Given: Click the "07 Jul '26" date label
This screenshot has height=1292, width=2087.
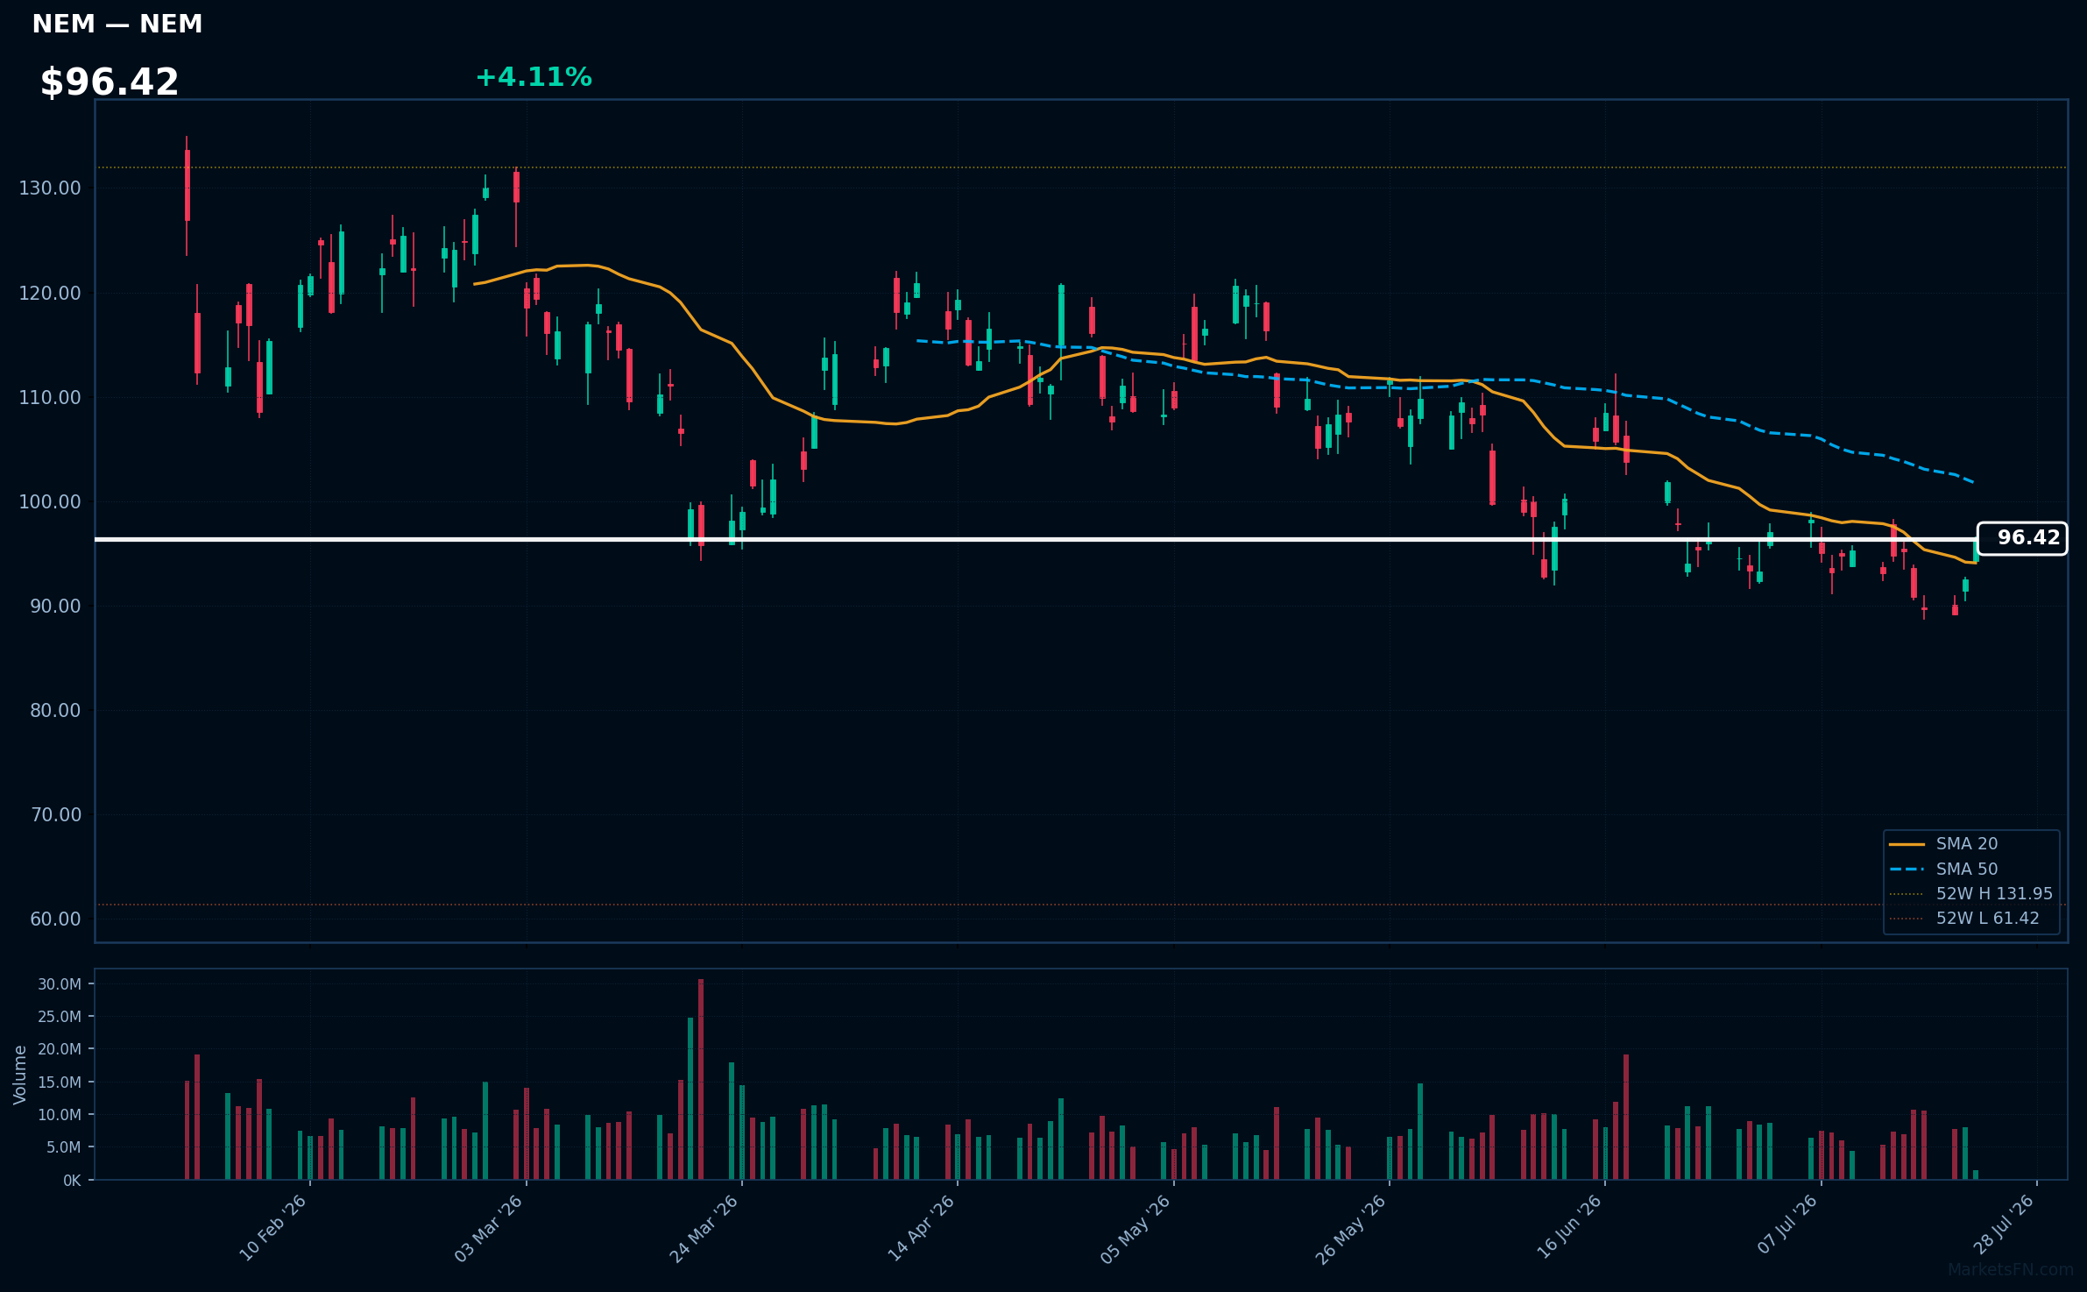Looking at the screenshot, I should (1787, 1225).
